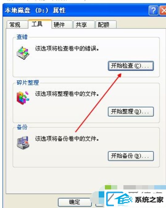Close the disk properties dialog with X
Image resolution: width=166 pixels, height=208 pixels.
[163, 10]
